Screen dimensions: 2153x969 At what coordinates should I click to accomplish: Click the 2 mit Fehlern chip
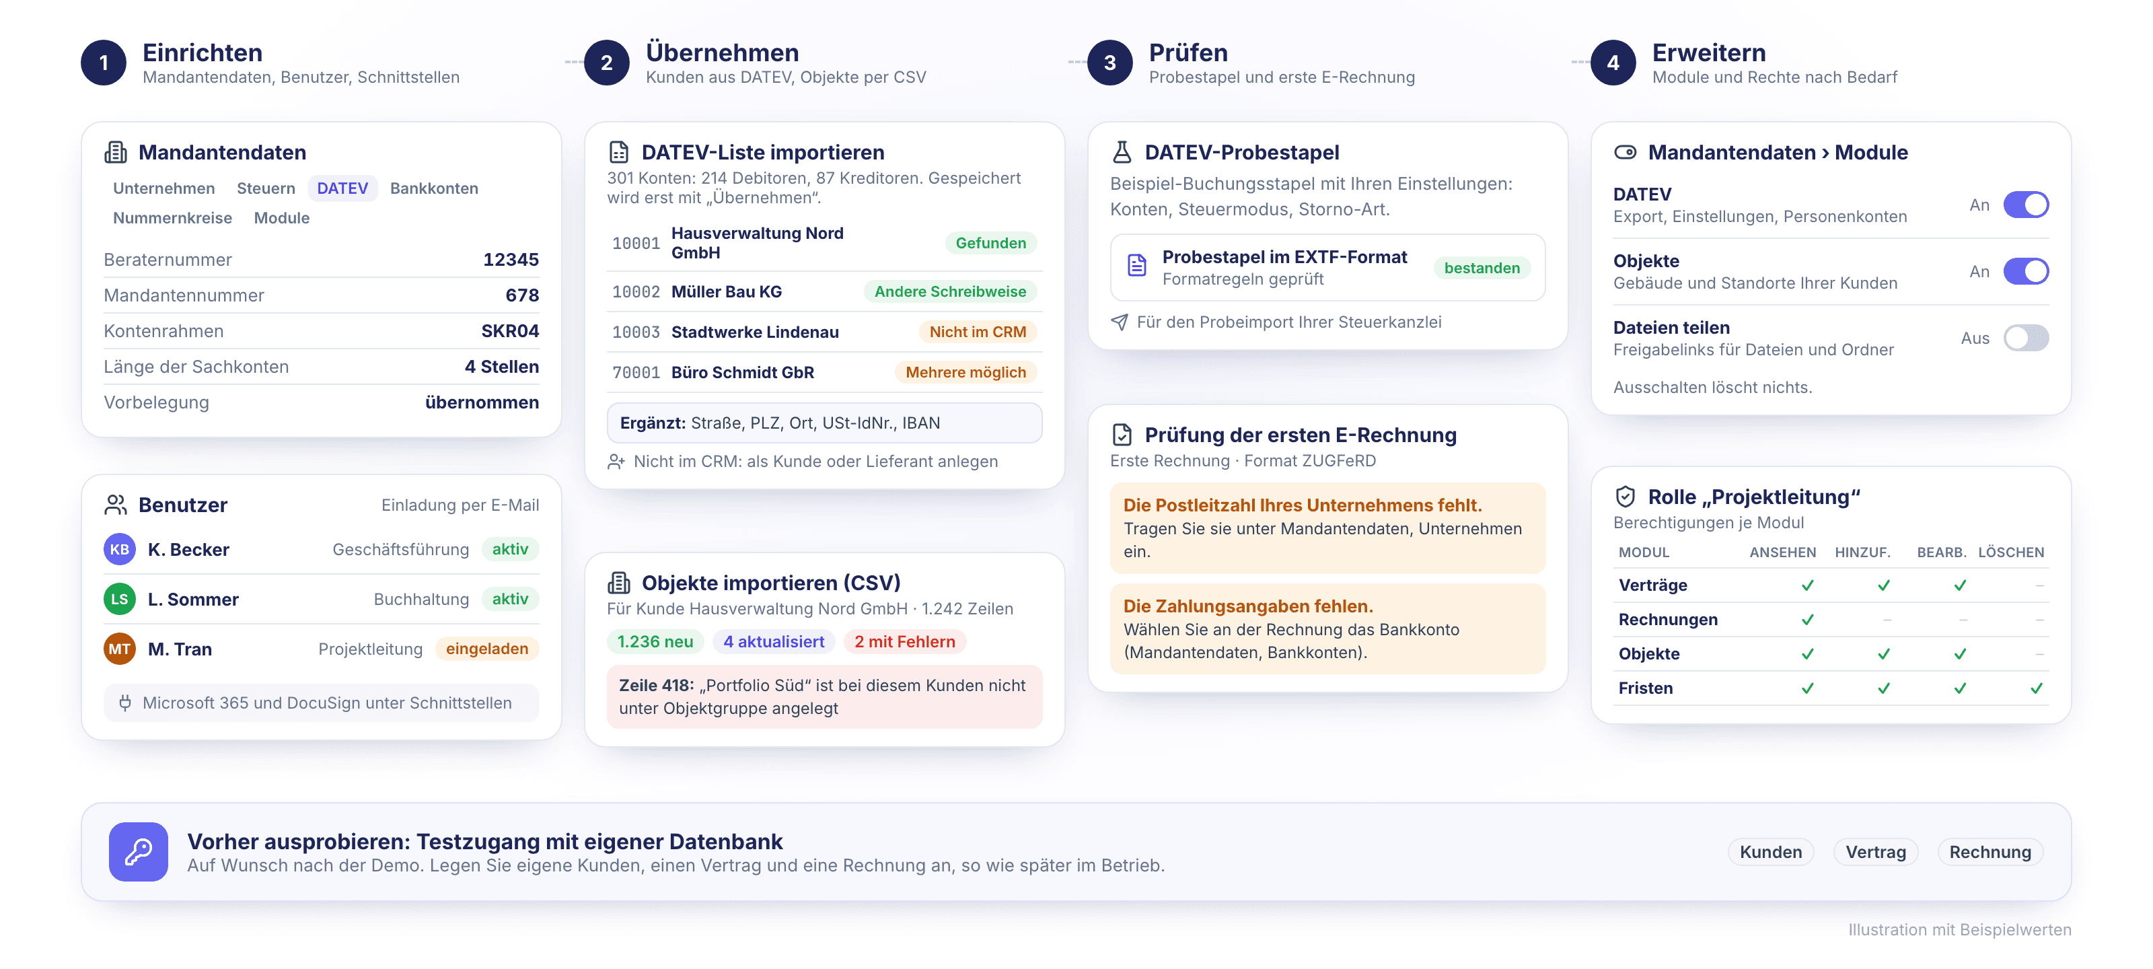click(x=904, y=641)
